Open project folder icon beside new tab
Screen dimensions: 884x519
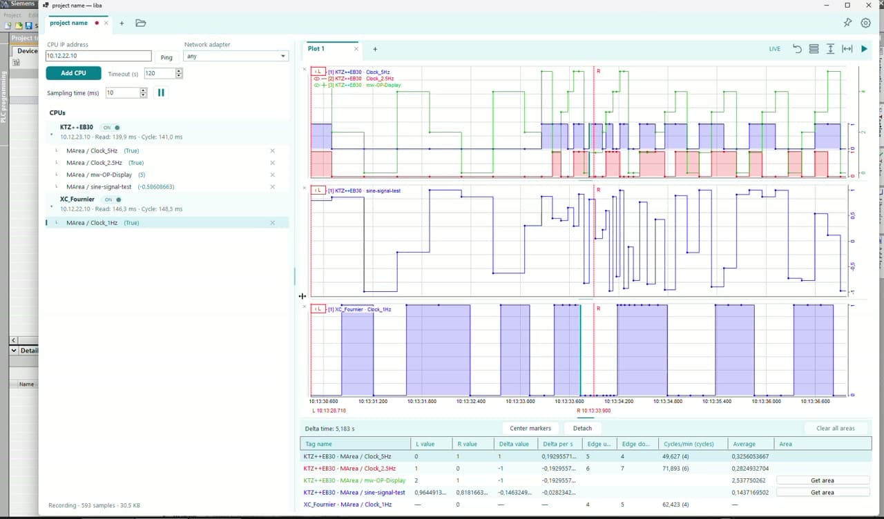pyautogui.click(x=141, y=23)
